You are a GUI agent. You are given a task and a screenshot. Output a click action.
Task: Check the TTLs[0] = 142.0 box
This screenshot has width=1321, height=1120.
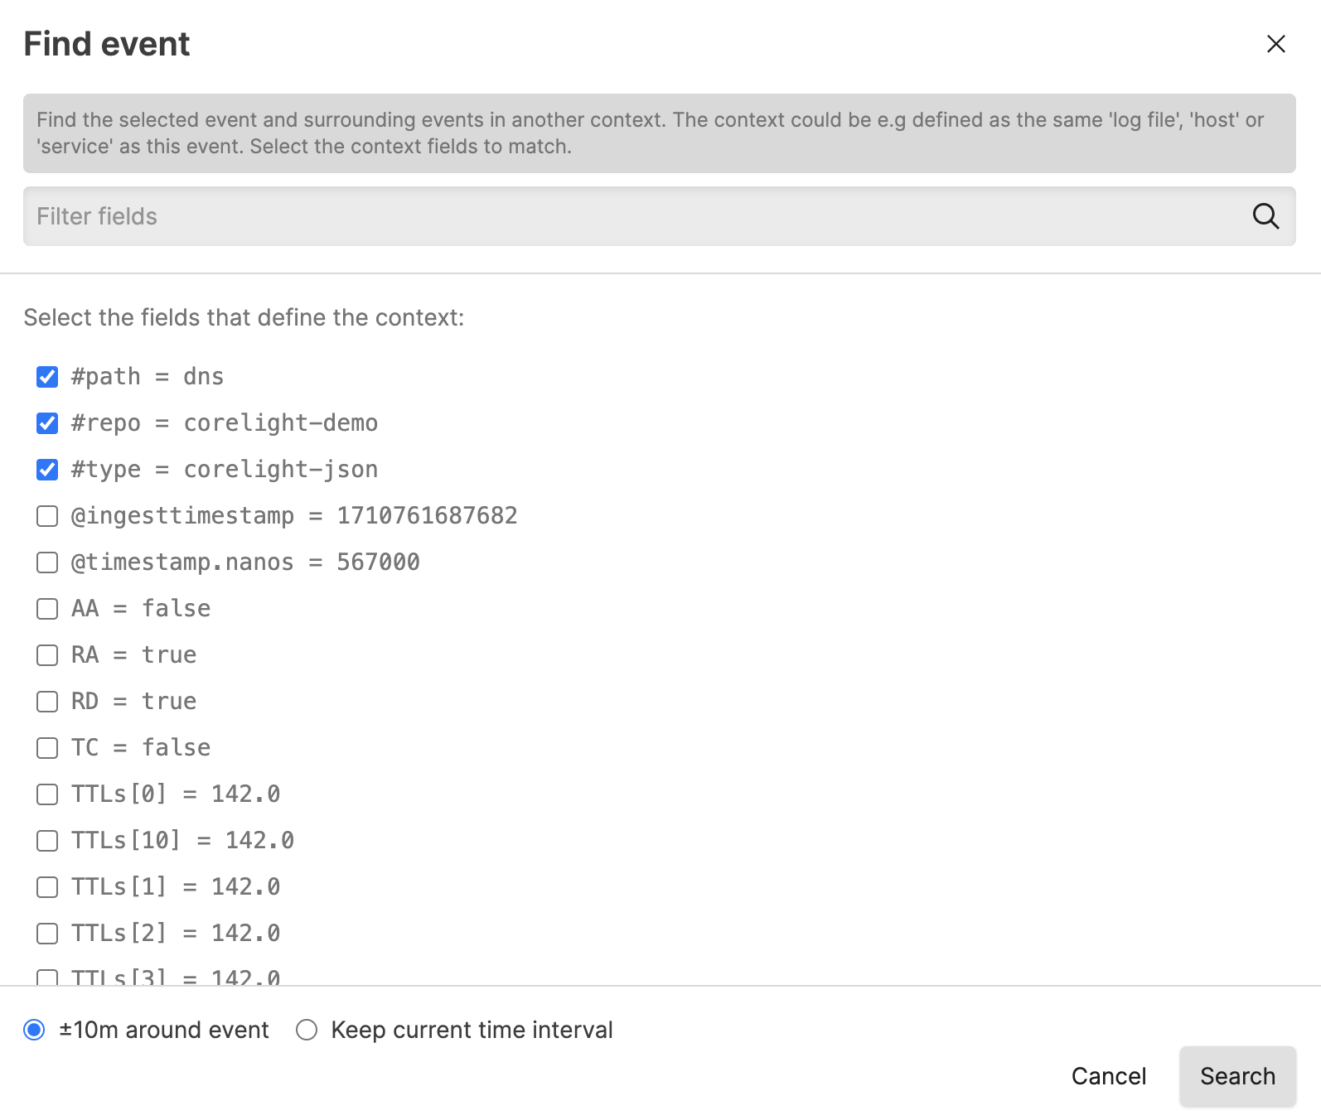coord(47,794)
